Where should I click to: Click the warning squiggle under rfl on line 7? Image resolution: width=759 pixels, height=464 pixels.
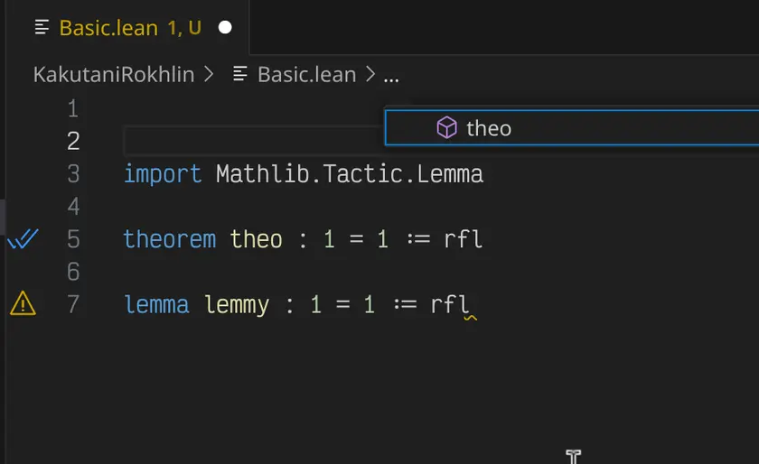(x=469, y=317)
